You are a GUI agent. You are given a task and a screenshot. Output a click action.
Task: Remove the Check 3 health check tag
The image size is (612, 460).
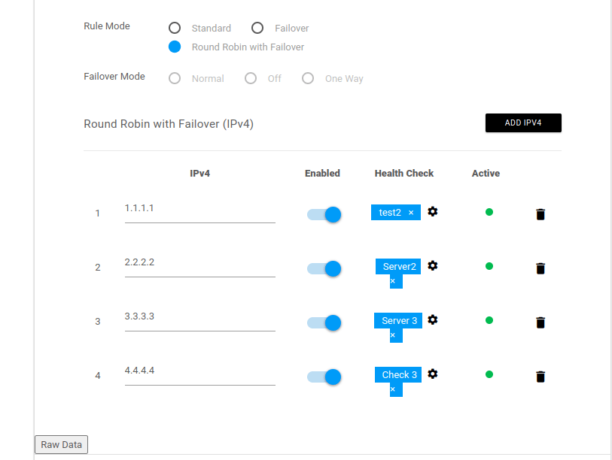click(393, 389)
